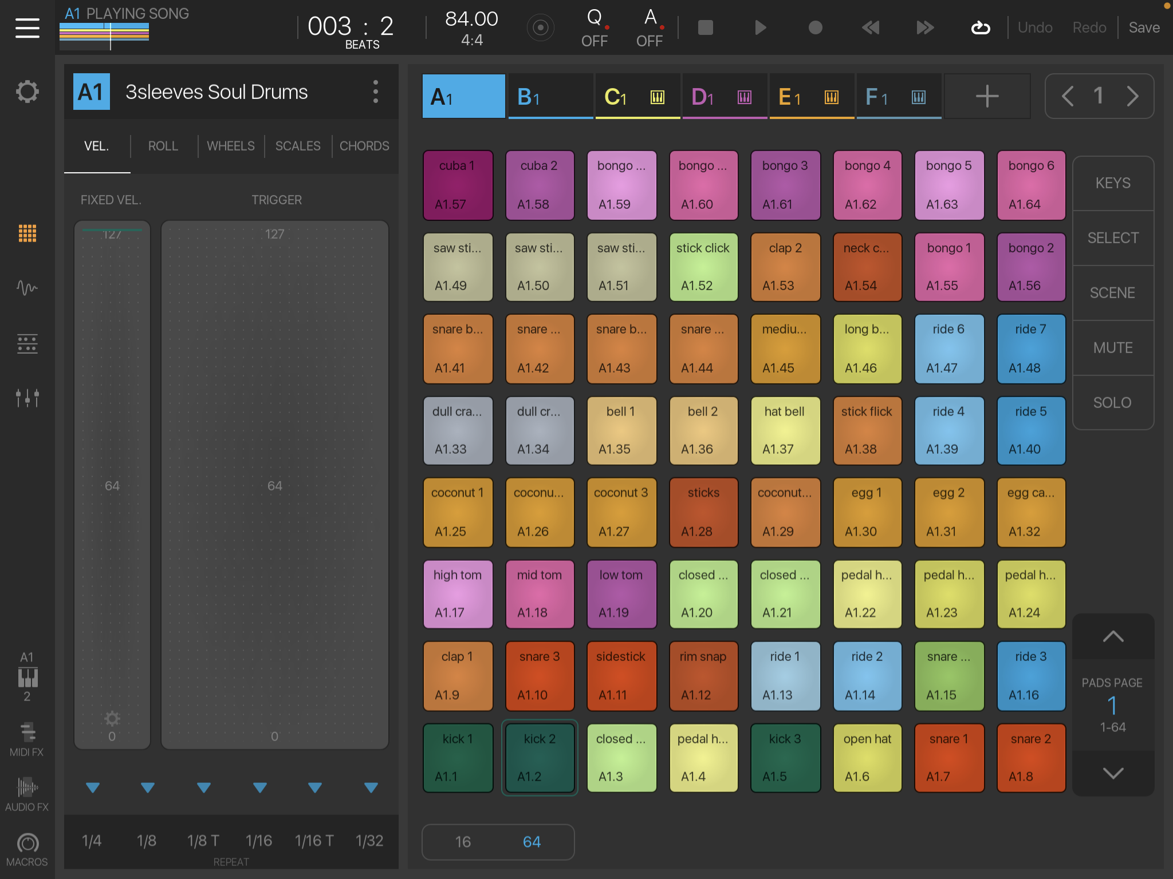Switch to the WHEELS tab
Screen dimensions: 1173x879
(231, 146)
